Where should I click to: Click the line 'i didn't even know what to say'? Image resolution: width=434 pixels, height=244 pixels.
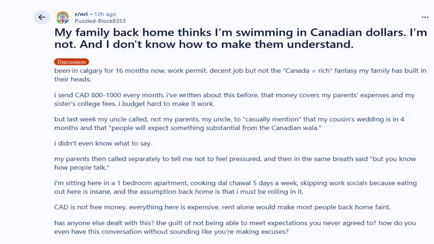103,143
